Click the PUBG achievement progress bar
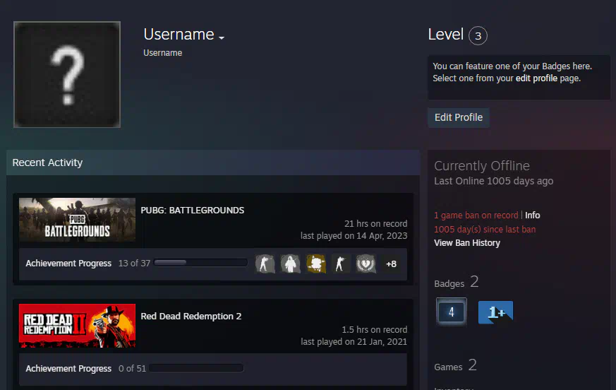The height and width of the screenshot is (390, 616). pos(200,264)
